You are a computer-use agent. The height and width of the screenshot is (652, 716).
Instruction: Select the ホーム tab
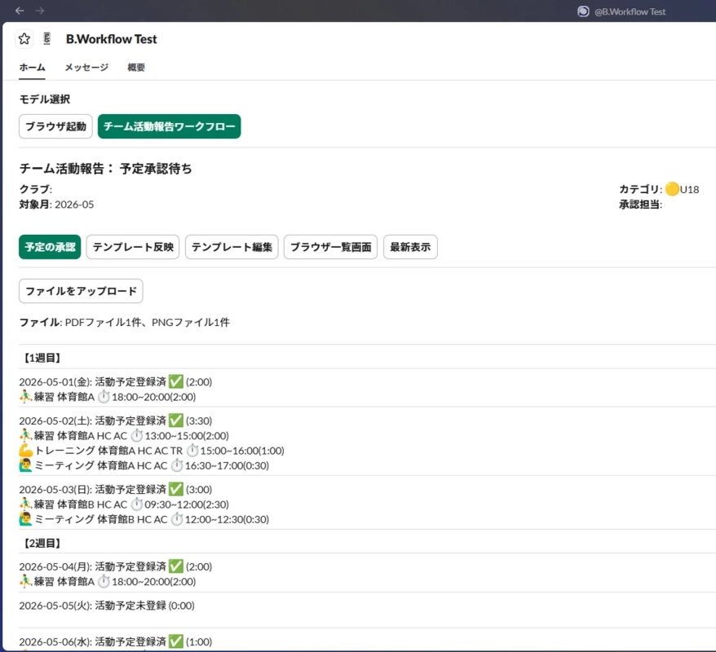32,68
